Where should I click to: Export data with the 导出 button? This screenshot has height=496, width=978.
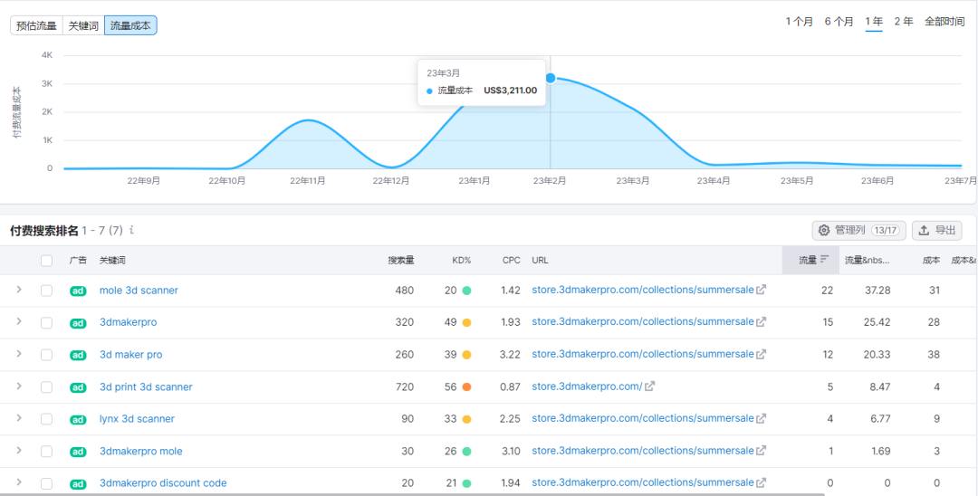(936, 231)
